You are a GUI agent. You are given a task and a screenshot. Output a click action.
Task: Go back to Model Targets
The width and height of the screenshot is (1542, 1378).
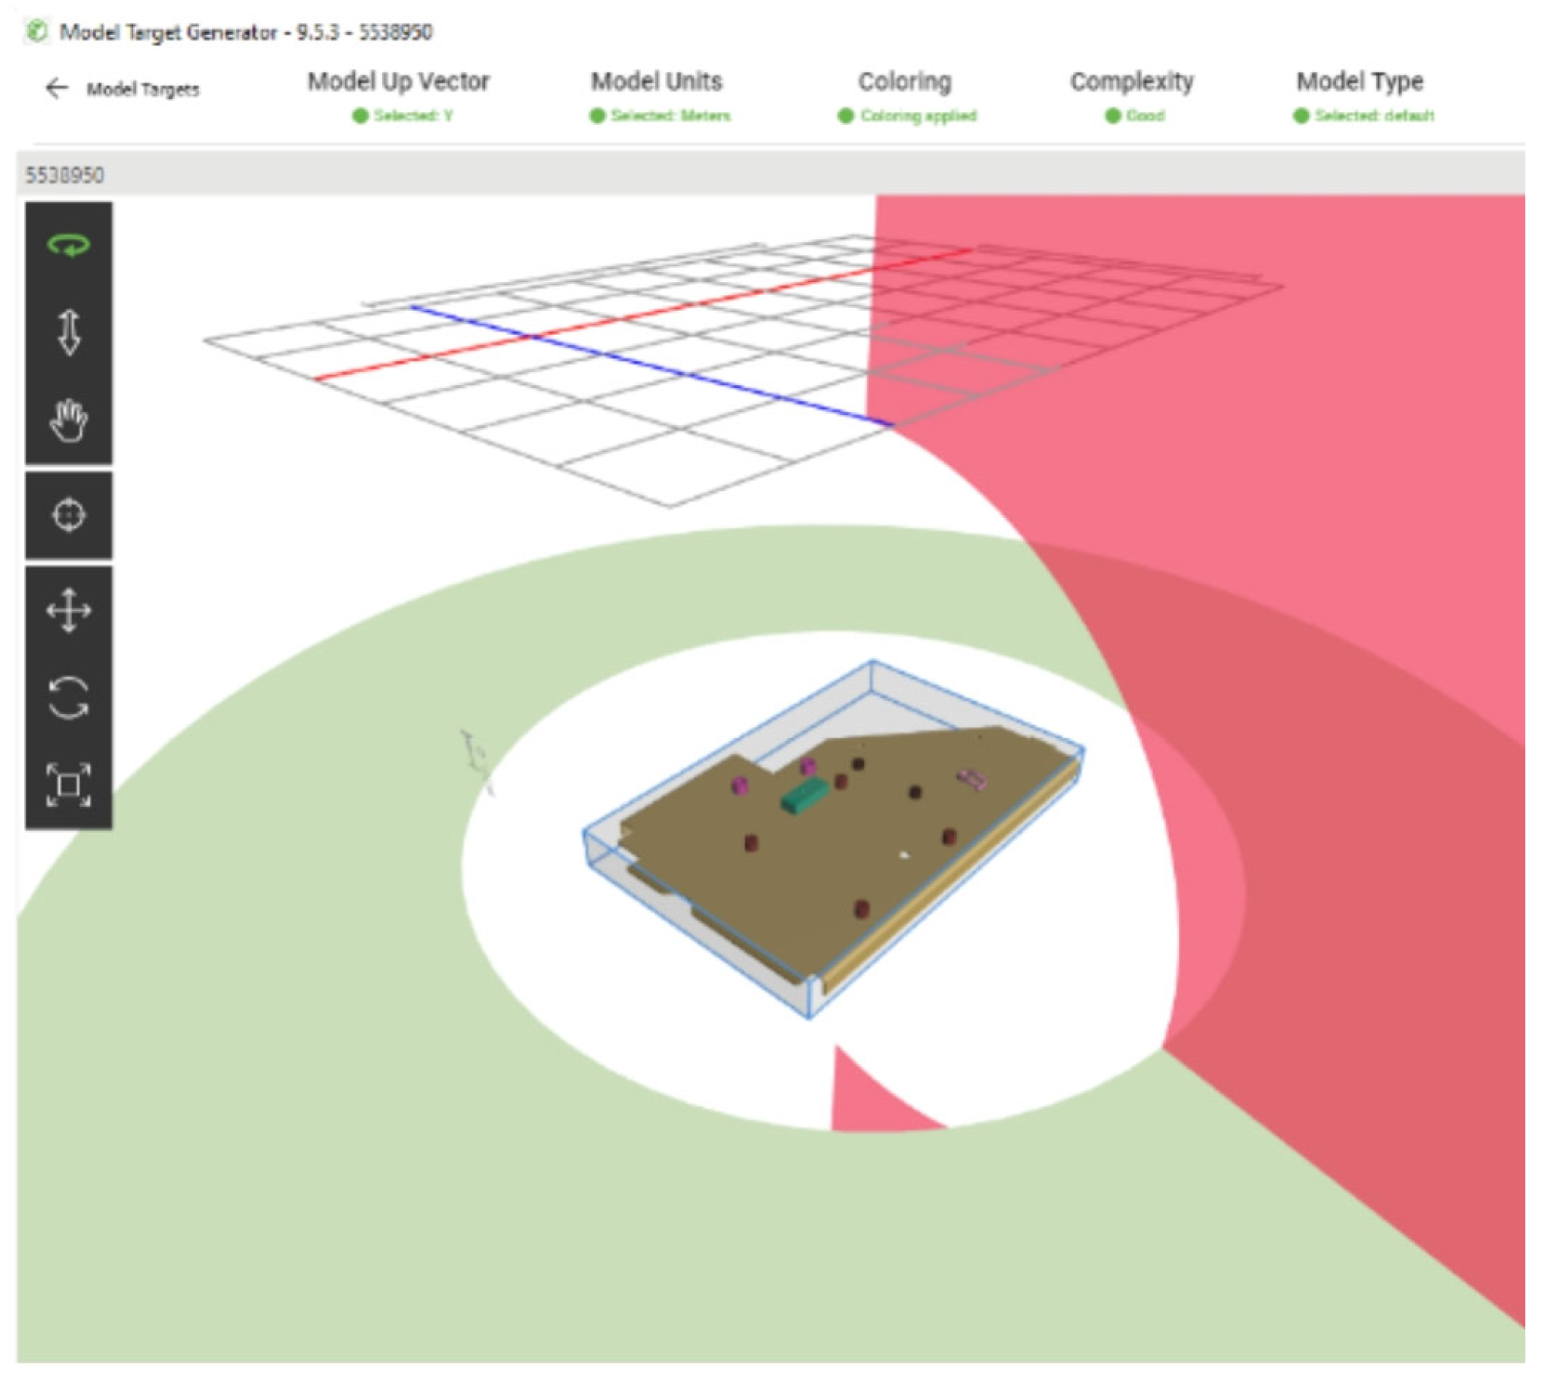click(x=142, y=89)
